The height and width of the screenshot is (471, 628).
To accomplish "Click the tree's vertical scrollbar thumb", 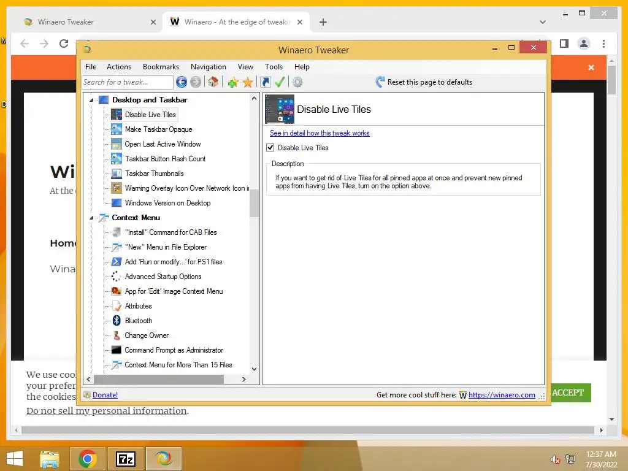I will click(x=254, y=203).
